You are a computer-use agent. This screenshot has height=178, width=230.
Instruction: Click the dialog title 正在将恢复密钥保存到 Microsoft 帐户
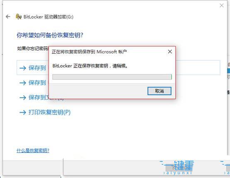click(x=89, y=52)
